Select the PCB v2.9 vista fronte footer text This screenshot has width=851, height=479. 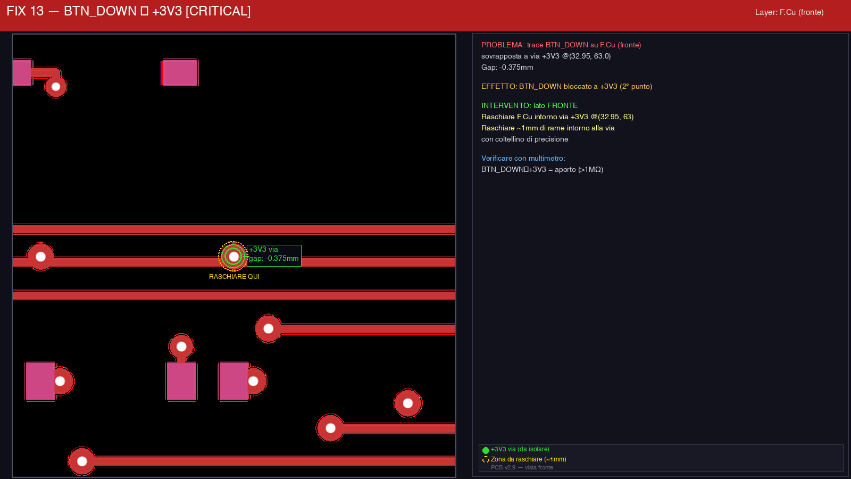tap(521, 467)
